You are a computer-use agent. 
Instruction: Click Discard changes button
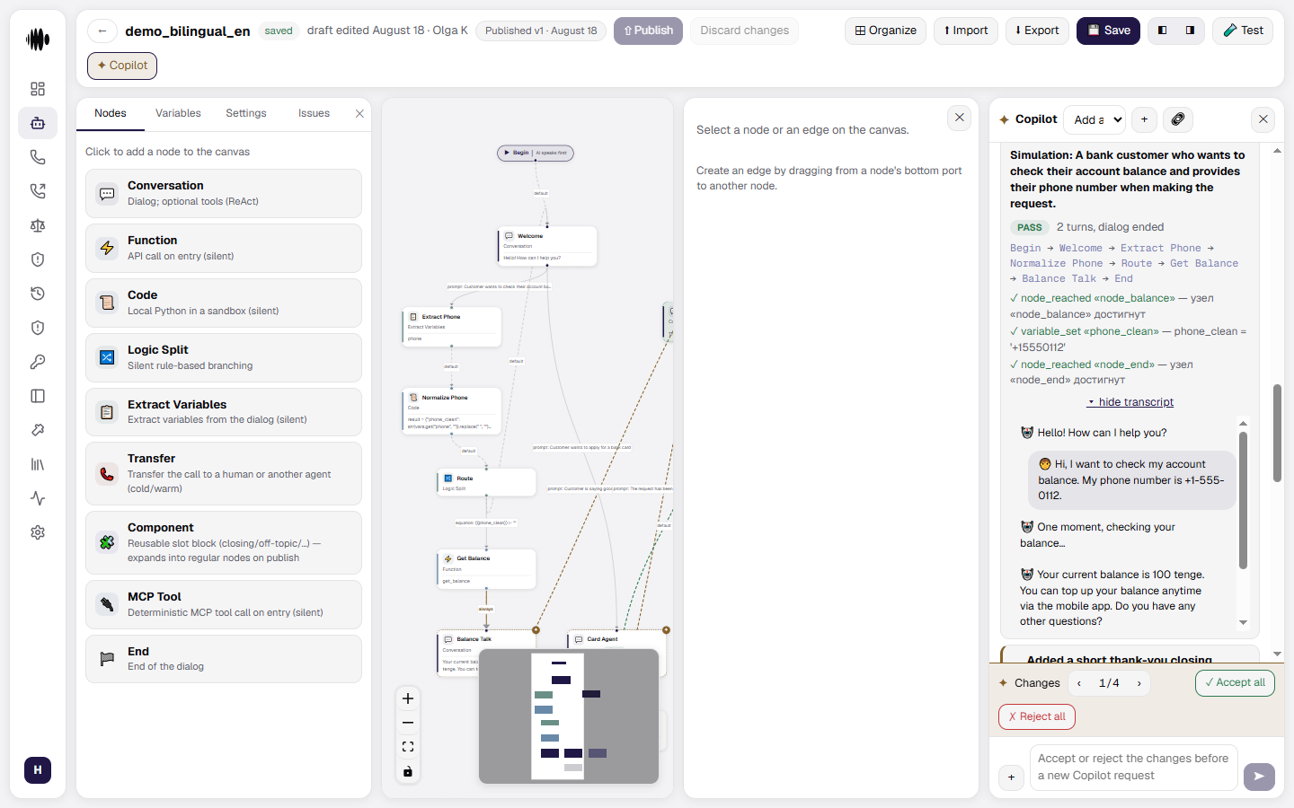coord(745,31)
